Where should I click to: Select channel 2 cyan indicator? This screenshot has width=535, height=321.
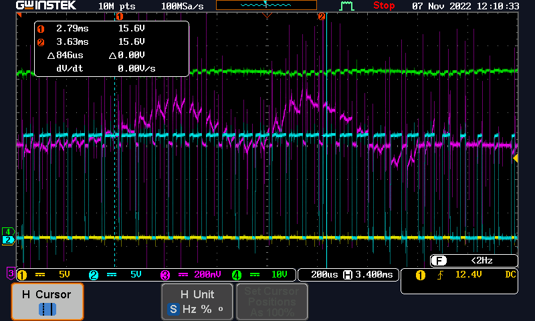click(x=94, y=275)
